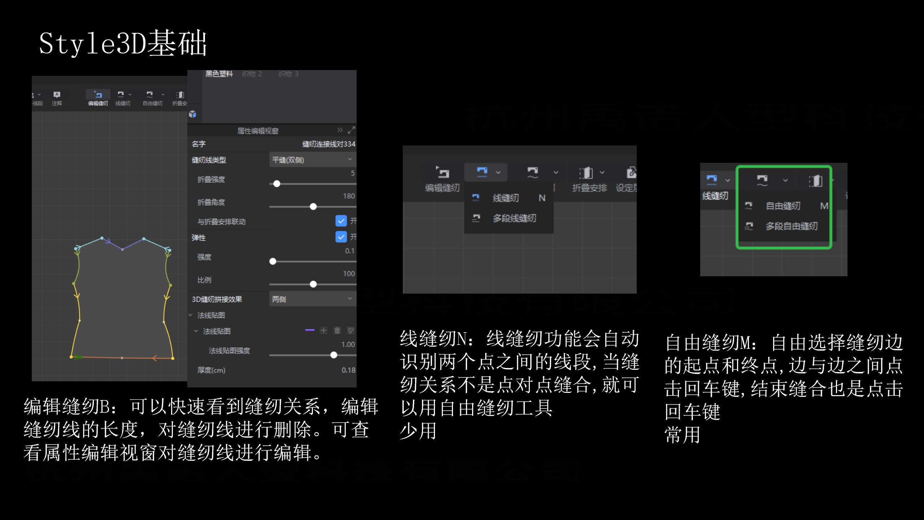The image size is (924, 520).
Task: Open the 3D缝纫拼接效果 dropdown showing 两侧
Action: 313,299
